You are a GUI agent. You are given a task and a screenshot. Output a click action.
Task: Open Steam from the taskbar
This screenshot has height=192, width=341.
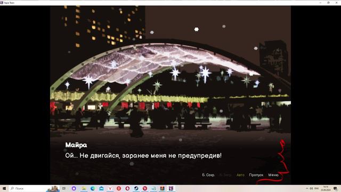(x=136, y=188)
